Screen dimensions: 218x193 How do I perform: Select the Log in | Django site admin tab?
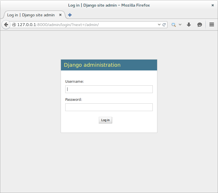click(x=34, y=15)
